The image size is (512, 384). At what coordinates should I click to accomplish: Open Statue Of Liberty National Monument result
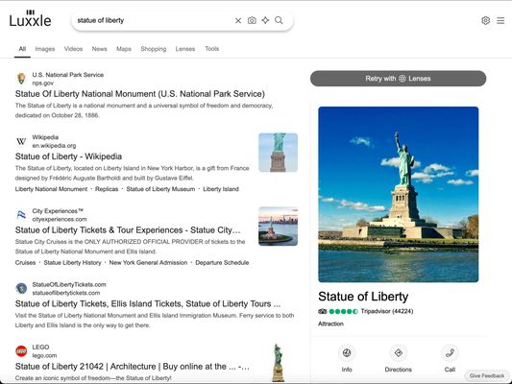[139, 94]
